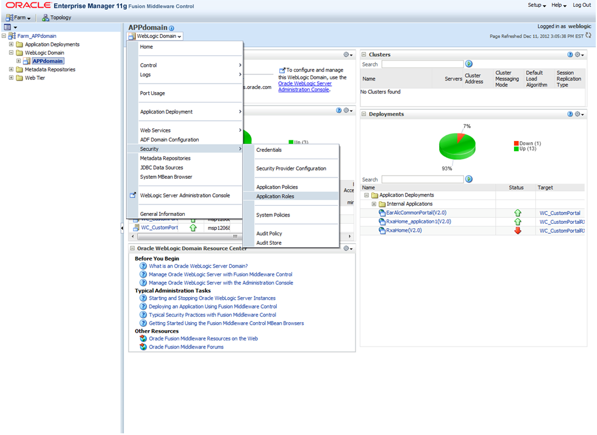The width and height of the screenshot is (597, 435).
Task: Click the EarAlcCommonPortal application icon
Action: (382, 213)
